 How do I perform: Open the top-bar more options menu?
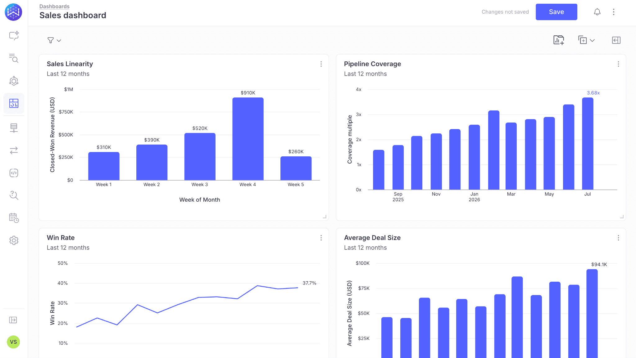tap(614, 12)
